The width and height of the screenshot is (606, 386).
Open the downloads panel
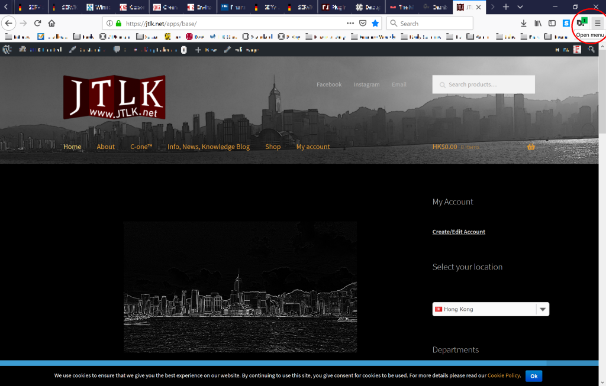[x=524, y=24]
